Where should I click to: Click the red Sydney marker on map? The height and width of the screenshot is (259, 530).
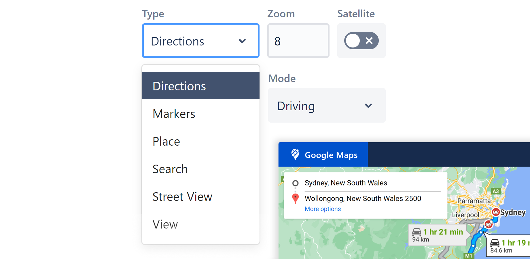coord(496,212)
